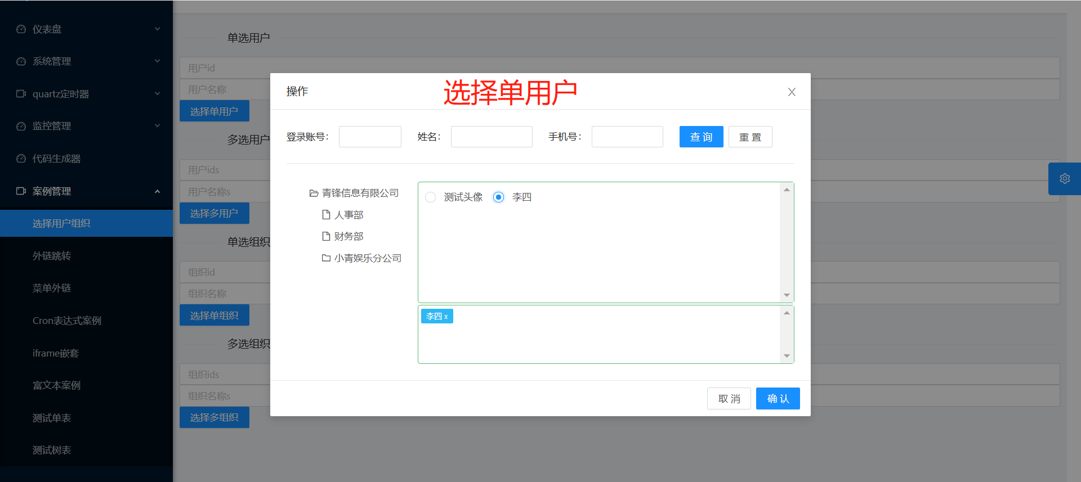Select the 李四 radio button
1081x482 pixels.
click(x=498, y=197)
